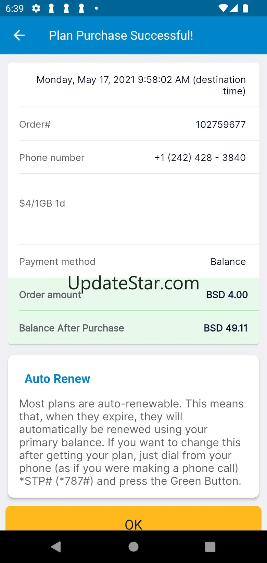
Task: Open recent apps with the square button
Action: (210, 547)
